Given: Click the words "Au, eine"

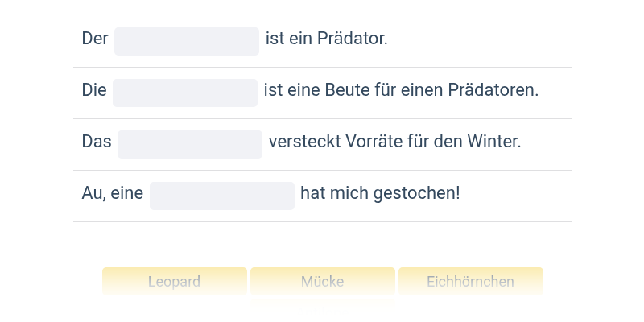Looking at the screenshot, I should 113,193.
